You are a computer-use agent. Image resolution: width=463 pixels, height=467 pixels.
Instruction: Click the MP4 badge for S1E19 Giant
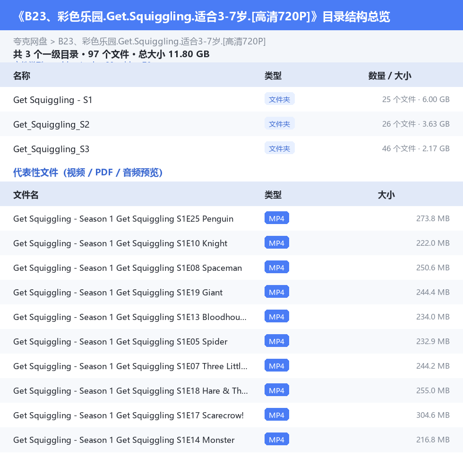(276, 292)
